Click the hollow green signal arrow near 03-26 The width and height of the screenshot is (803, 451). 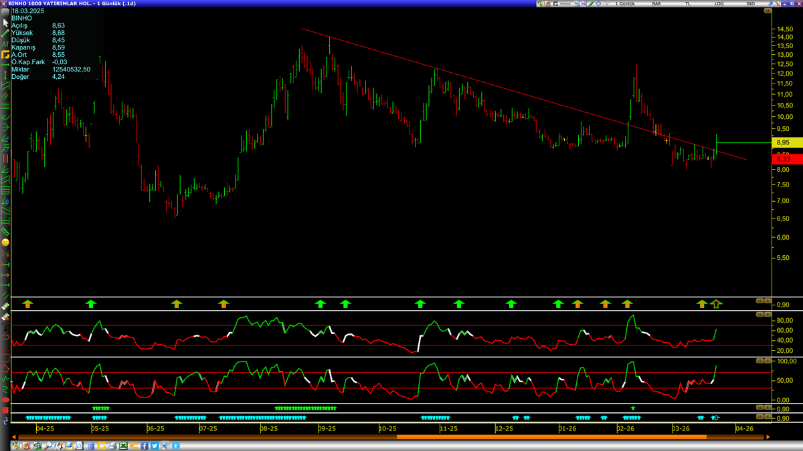pos(717,304)
